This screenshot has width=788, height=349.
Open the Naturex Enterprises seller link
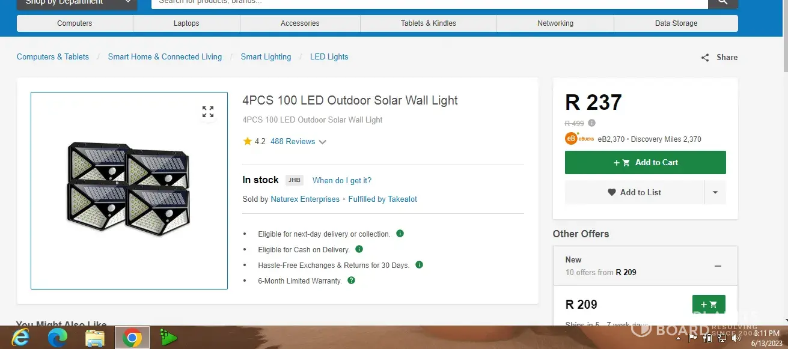[305, 199]
